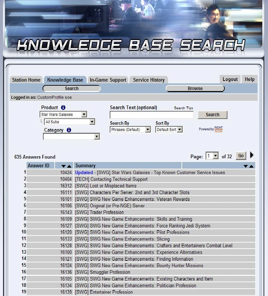
Task: Open Veteran Rewards answer
Action: [x=132, y=199]
